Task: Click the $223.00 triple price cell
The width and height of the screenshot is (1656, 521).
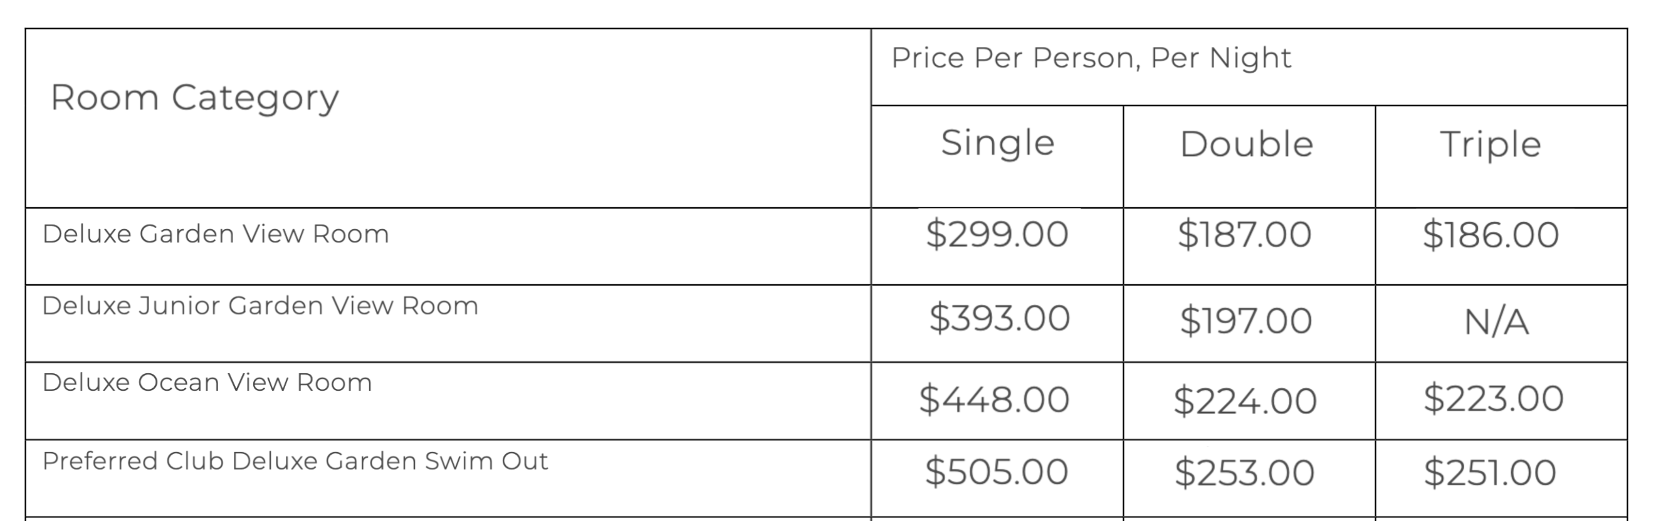Action: pyautogui.click(x=1501, y=401)
